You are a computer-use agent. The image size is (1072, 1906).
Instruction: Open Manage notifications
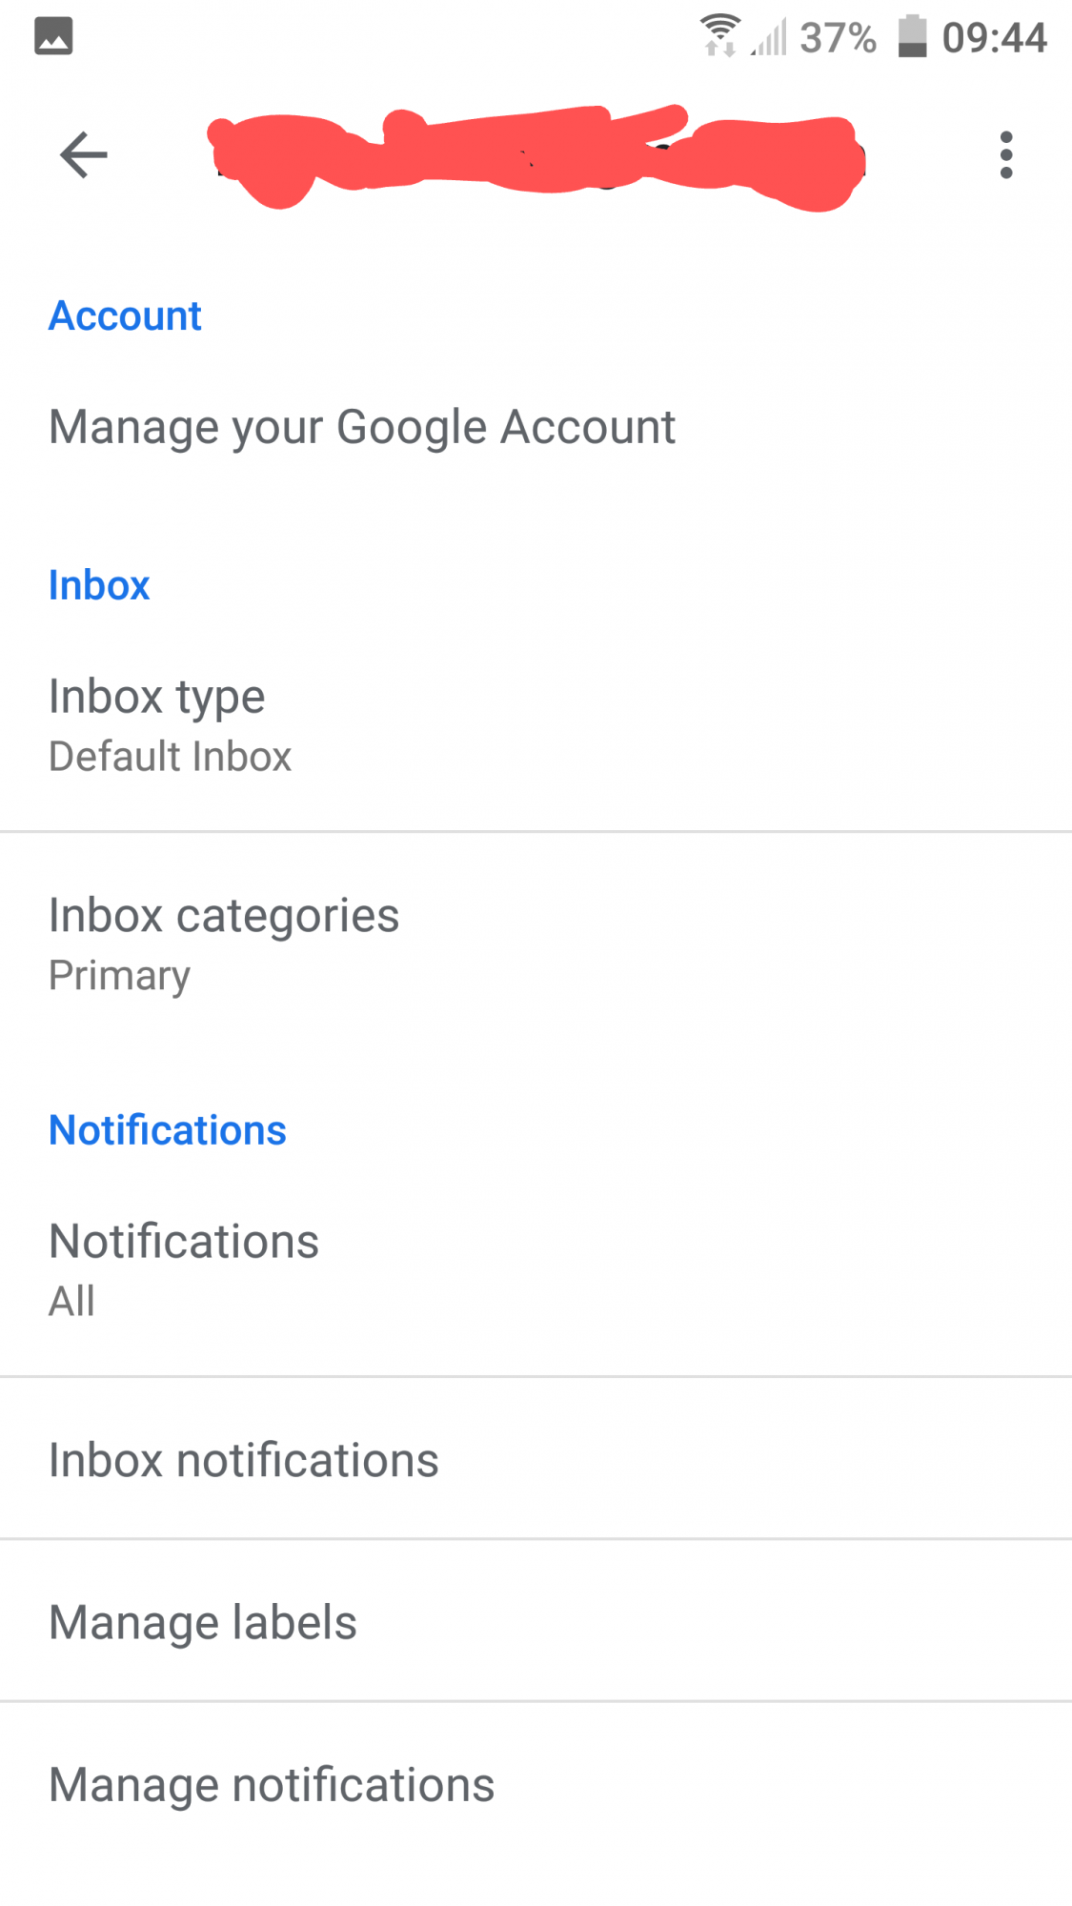[536, 1784]
